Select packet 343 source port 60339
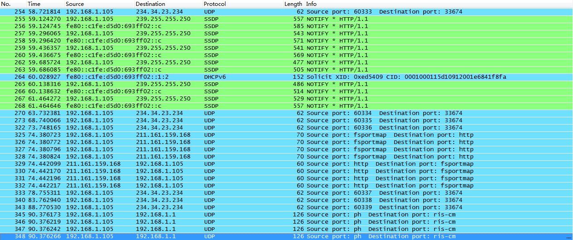 286,207
